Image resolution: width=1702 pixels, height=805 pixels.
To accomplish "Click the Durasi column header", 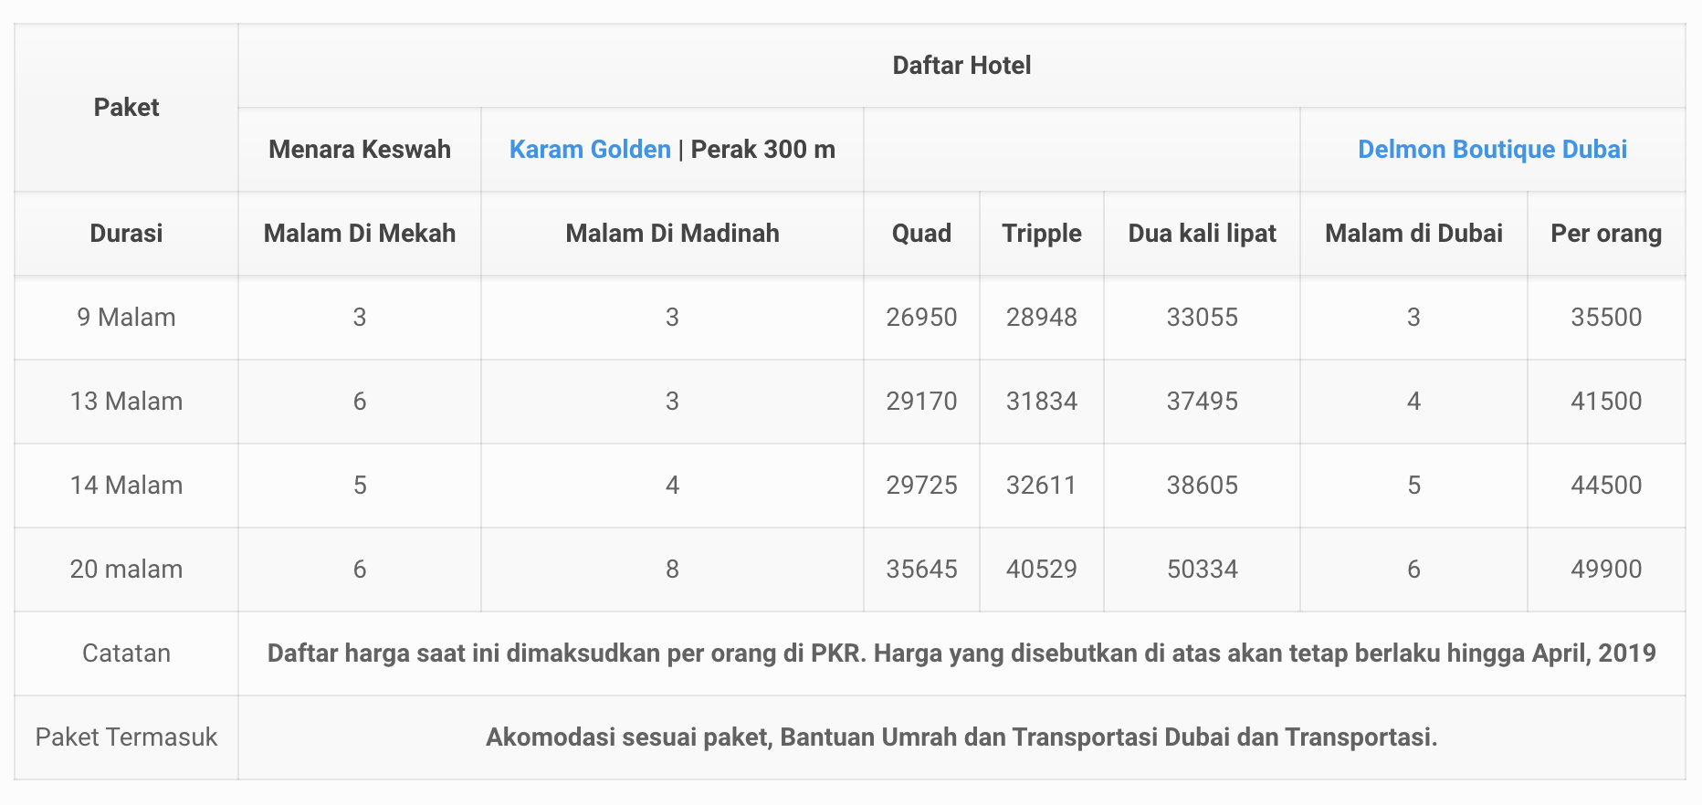I will coord(126,234).
